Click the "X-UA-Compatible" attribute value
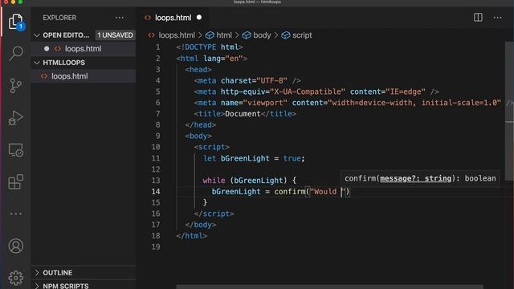This screenshot has width=514, height=289. pos(308,92)
